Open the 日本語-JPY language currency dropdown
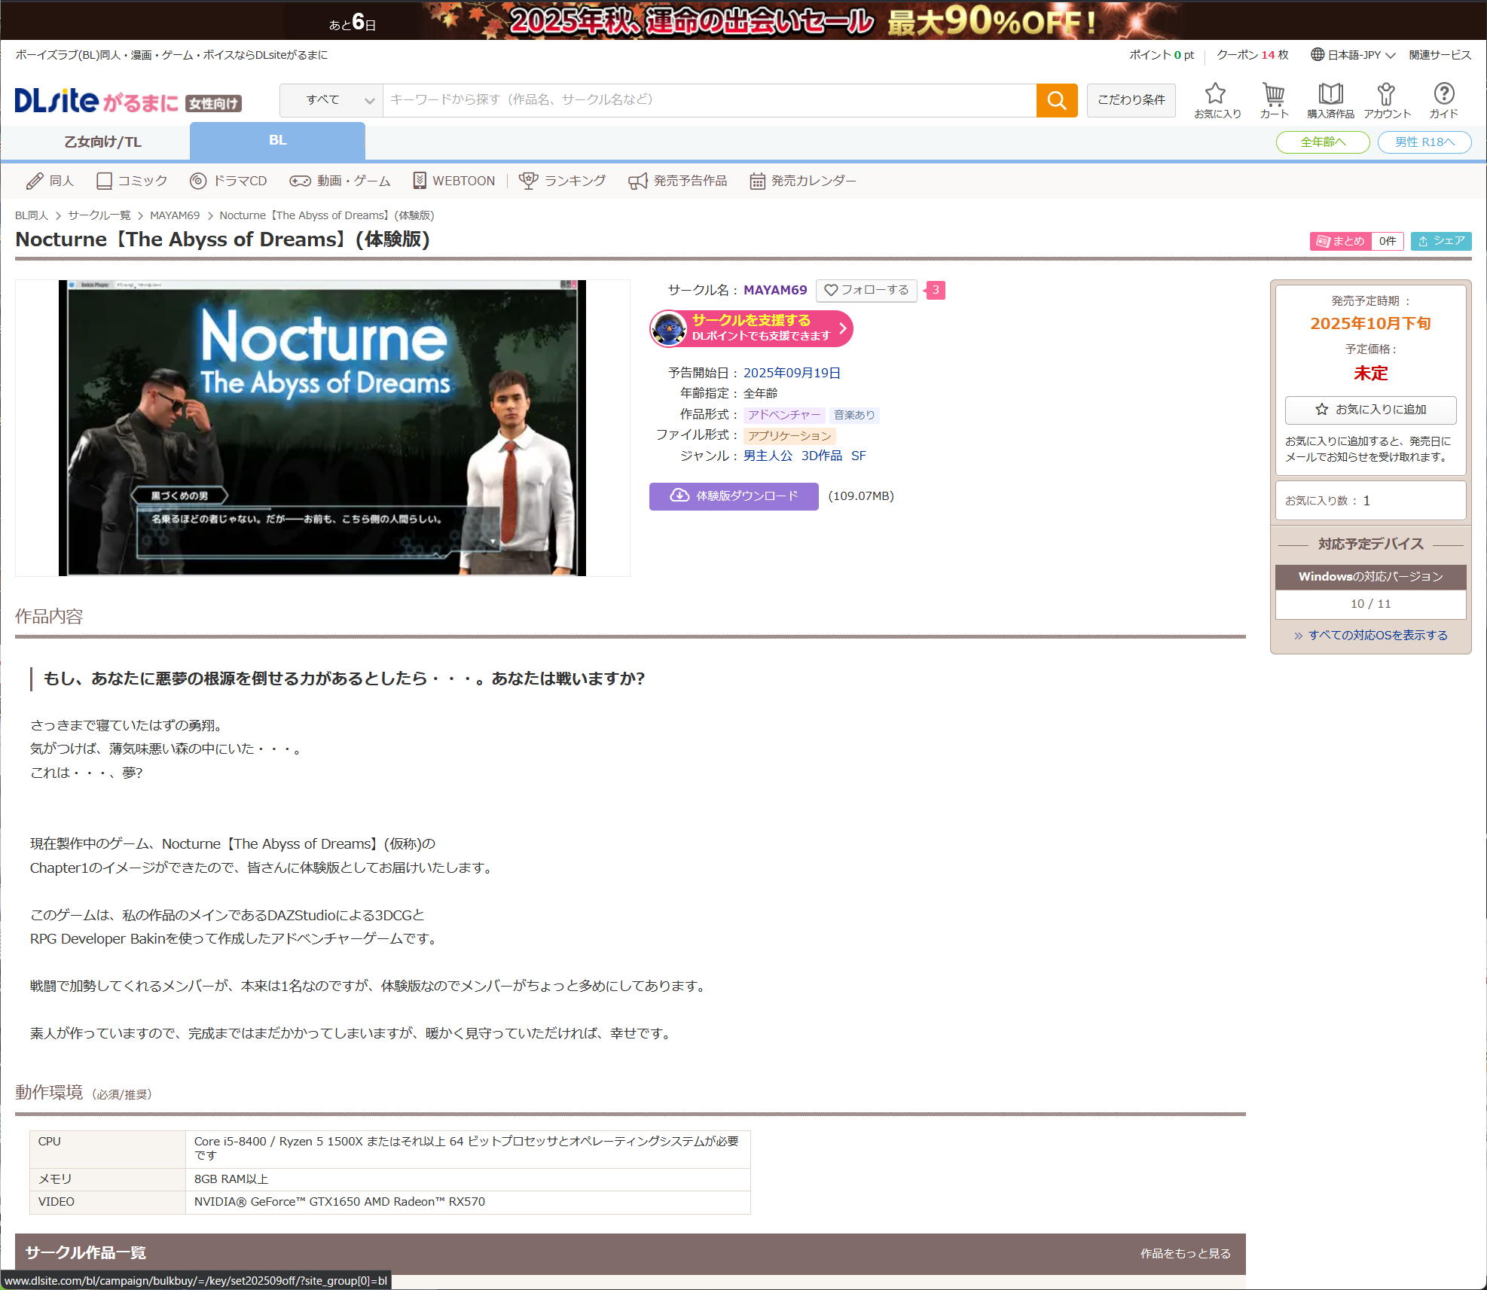1487x1290 pixels. click(x=1353, y=55)
